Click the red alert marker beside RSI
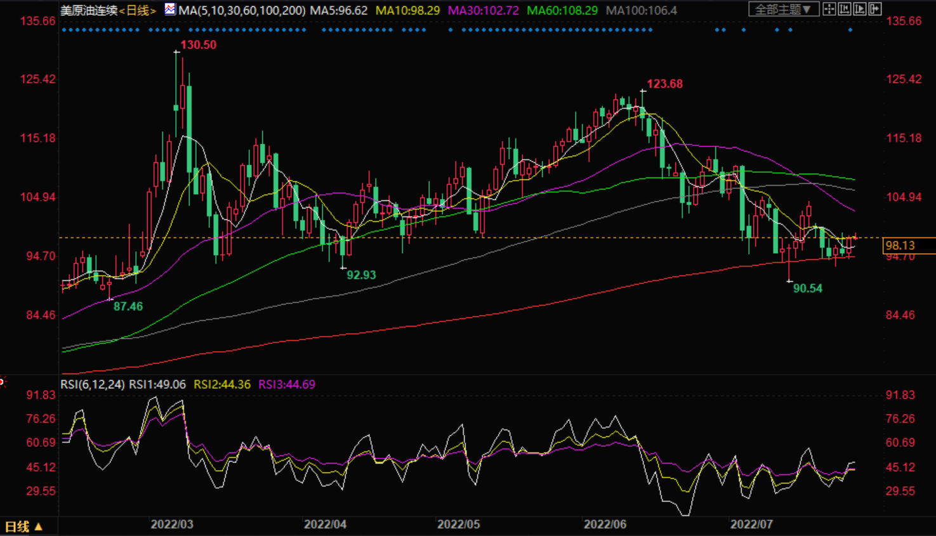 click(x=2, y=382)
